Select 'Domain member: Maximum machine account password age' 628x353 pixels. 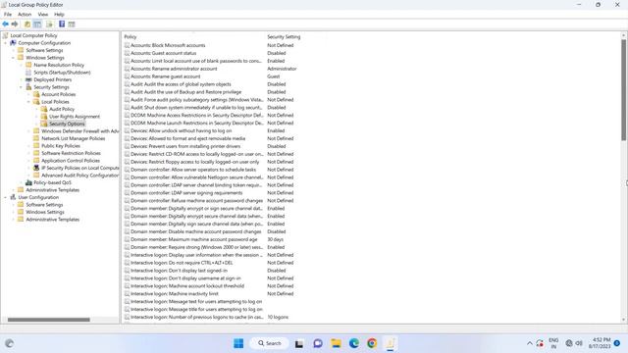194,239
